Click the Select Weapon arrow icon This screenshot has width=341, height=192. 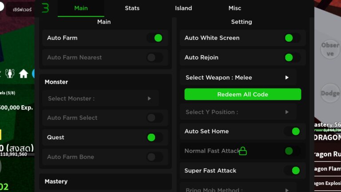point(287,77)
